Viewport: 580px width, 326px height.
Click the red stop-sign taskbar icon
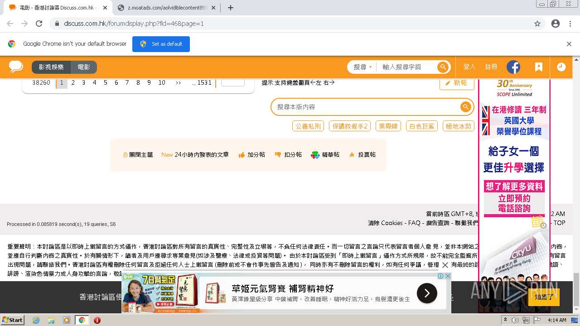97,320
